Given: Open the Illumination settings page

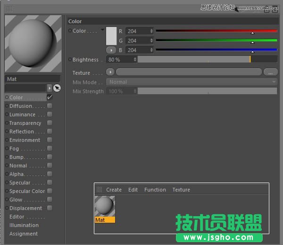Looking at the screenshot, I should pyautogui.click(x=24, y=225).
